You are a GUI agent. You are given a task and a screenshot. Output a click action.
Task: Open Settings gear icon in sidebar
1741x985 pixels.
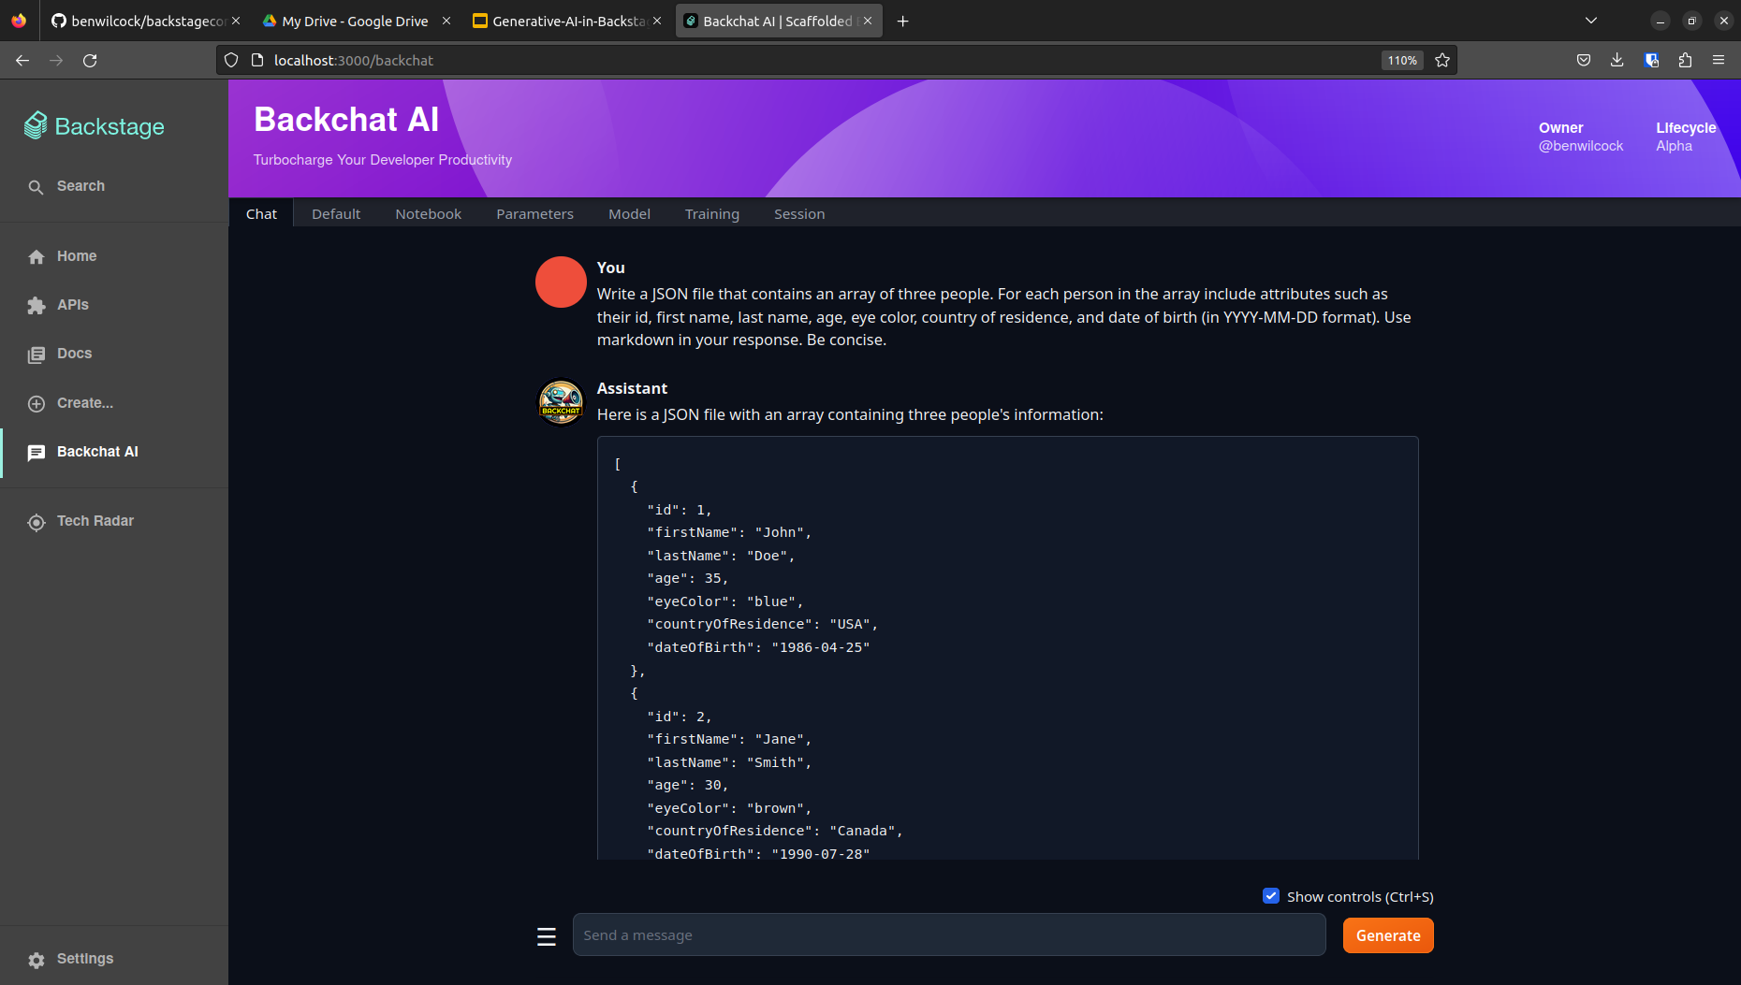(37, 960)
